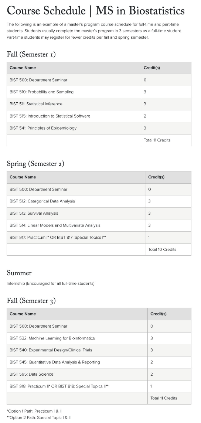Screen dimensions: 201x423
Task: Select BIST 532: Machine Learning for Bioinformatics
Action: [x=52, y=338]
